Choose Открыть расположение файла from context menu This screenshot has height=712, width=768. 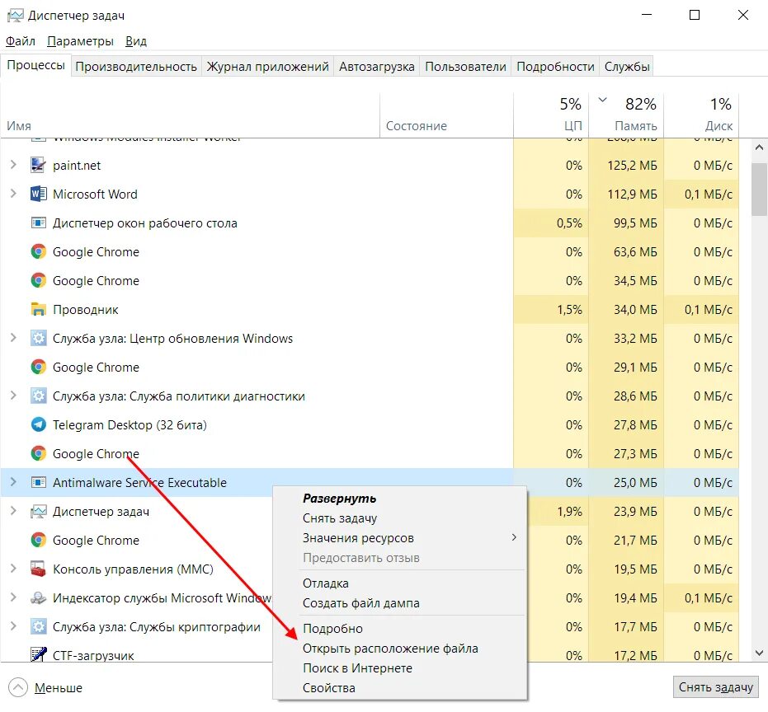coord(390,649)
